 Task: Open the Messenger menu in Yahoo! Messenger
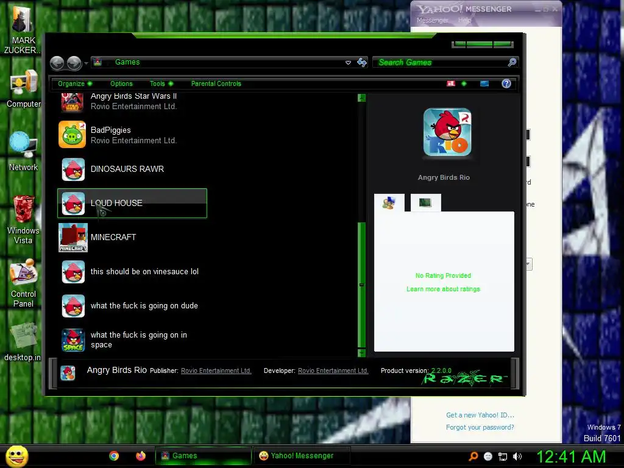pos(433,20)
